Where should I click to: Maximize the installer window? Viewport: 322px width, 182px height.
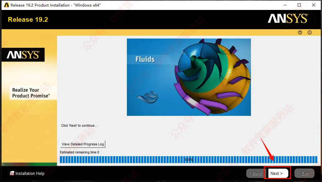(299, 5)
